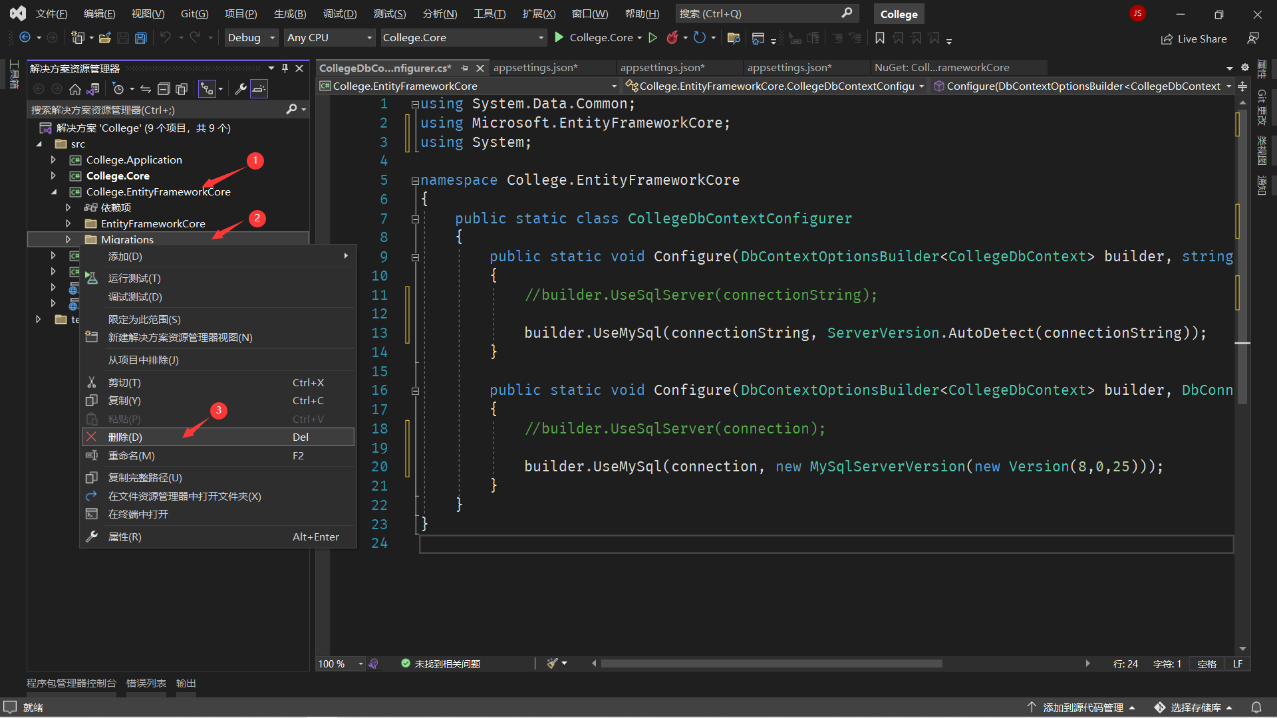The image size is (1277, 718).
Task: Toggle the Solution Explorer pin auto-hide
Action: coord(285,68)
